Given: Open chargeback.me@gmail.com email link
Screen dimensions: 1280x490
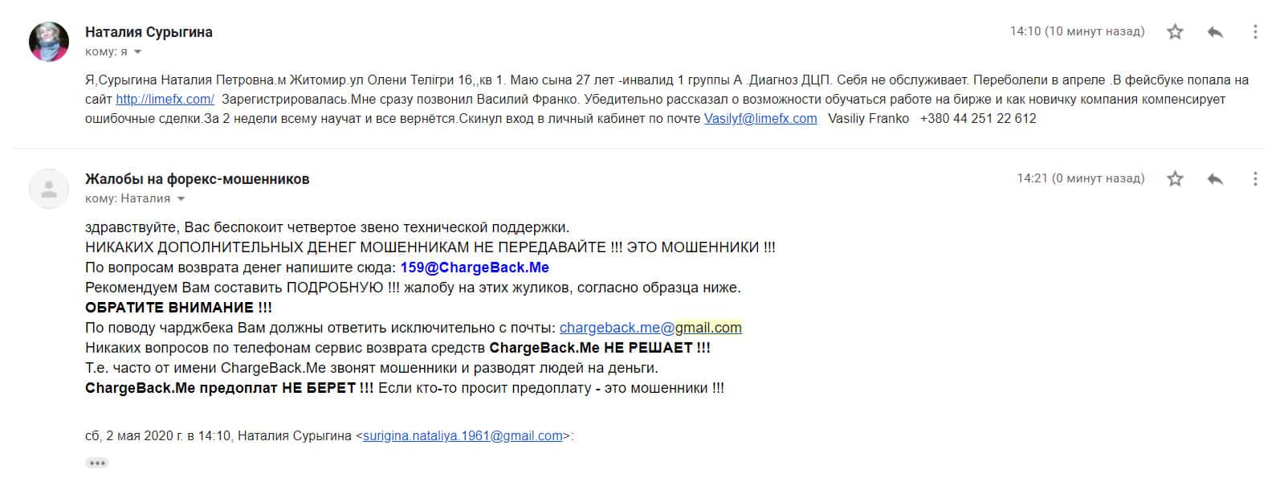Looking at the screenshot, I should click(650, 328).
